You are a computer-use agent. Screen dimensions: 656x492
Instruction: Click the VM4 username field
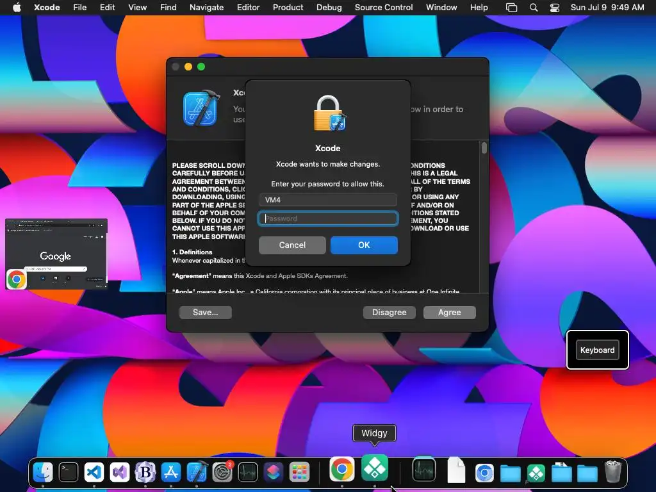click(328, 200)
